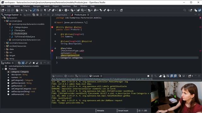This screenshot has width=202, height=113.
Task: Open the Refactor menu
Action: 26,6
